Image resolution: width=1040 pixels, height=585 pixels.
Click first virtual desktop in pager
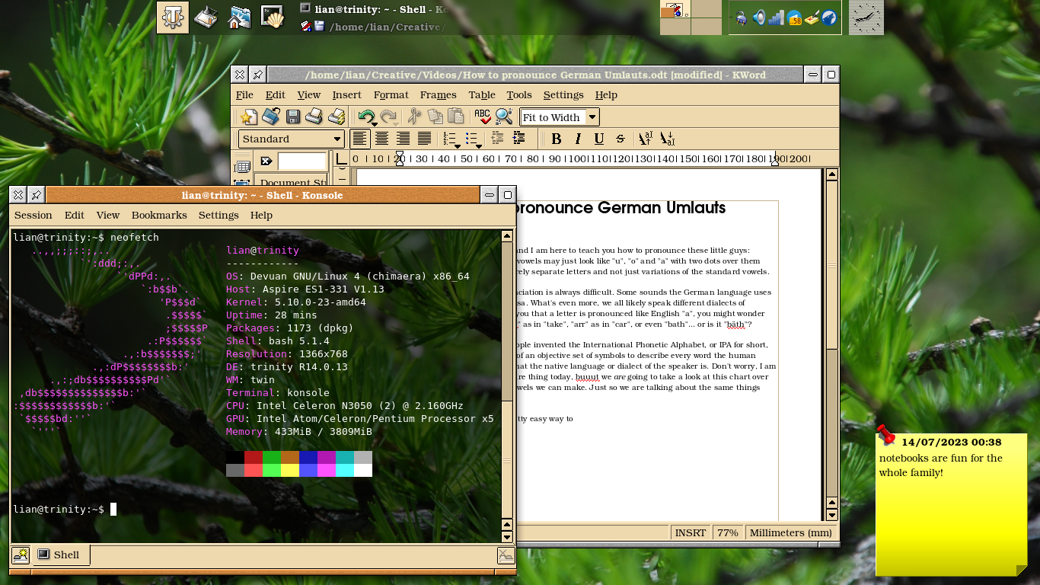point(675,9)
